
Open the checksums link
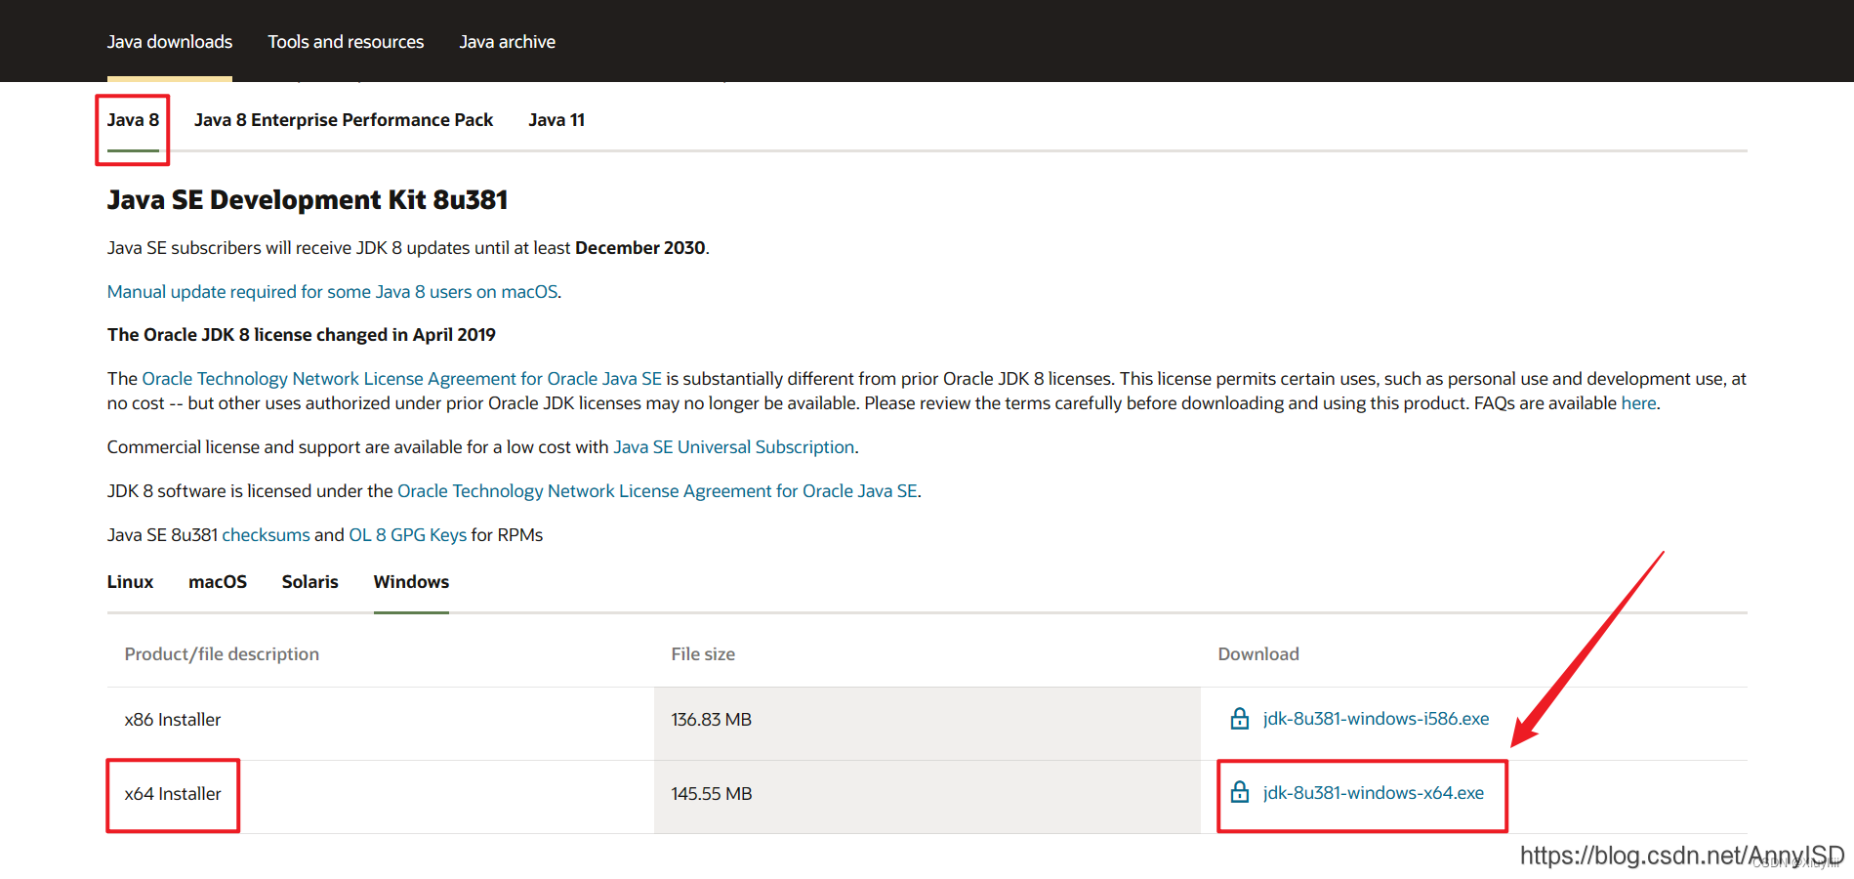266,535
